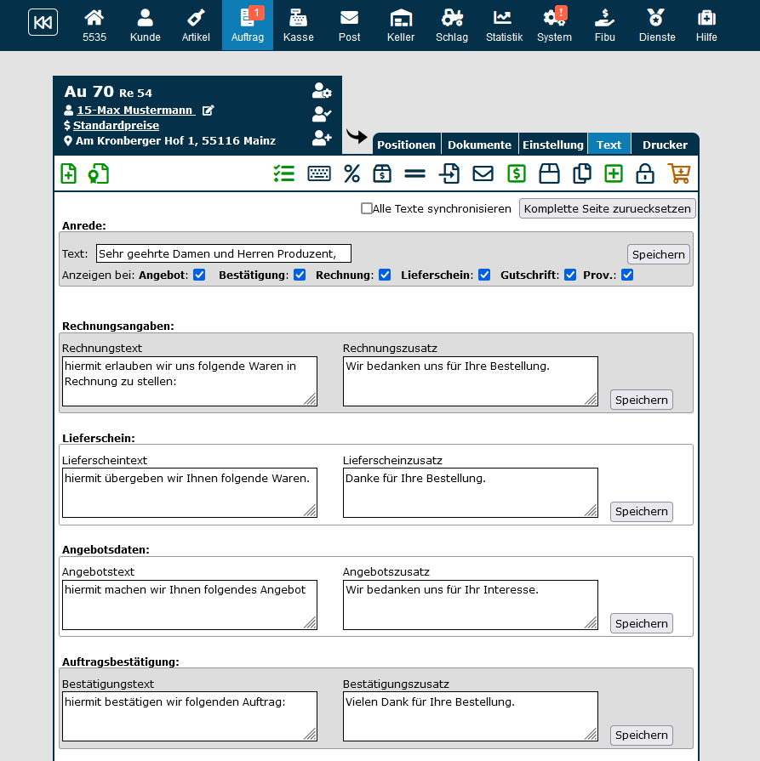Click the copy documents icon
The width and height of the screenshot is (760, 761).
point(582,174)
